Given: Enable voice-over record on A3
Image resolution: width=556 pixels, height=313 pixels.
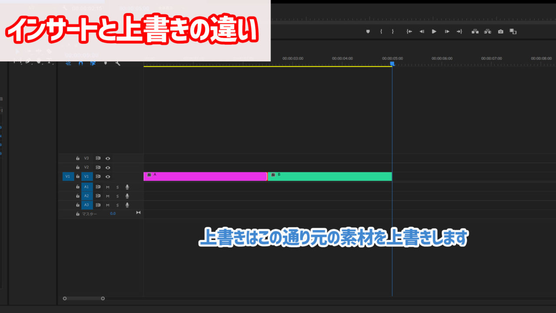Looking at the screenshot, I should pyautogui.click(x=127, y=205).
